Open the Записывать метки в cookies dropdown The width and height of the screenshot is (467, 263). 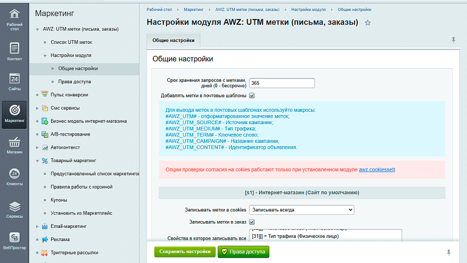pyautogui.click(x=301, y=210)
